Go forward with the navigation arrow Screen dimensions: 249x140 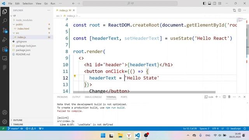tap(79, 3)
